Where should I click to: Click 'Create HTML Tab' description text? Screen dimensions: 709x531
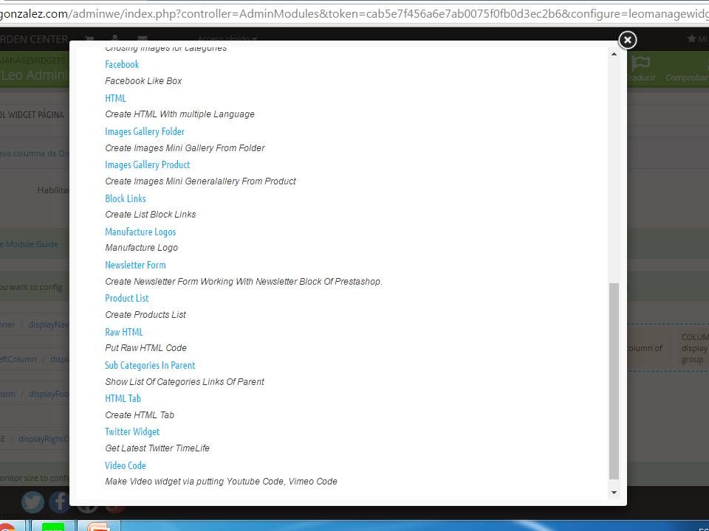point(140,415)
